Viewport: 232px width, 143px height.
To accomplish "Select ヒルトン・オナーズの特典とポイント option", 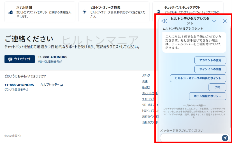I will pyautogui.click(x=198, y=78).
